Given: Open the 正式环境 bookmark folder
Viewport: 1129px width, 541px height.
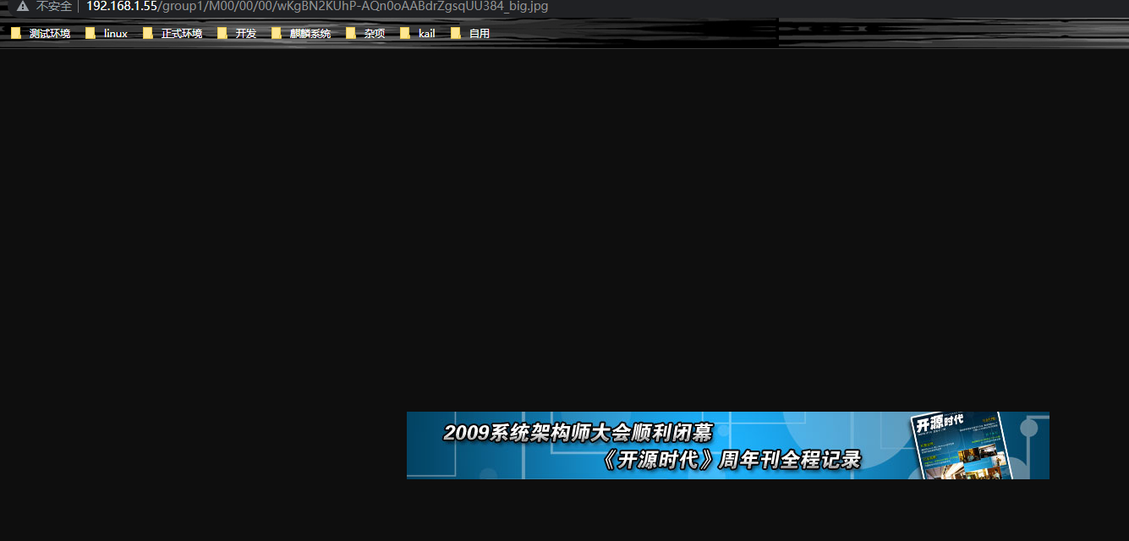Looking at the screenshot, I should [x=173, y=34].
